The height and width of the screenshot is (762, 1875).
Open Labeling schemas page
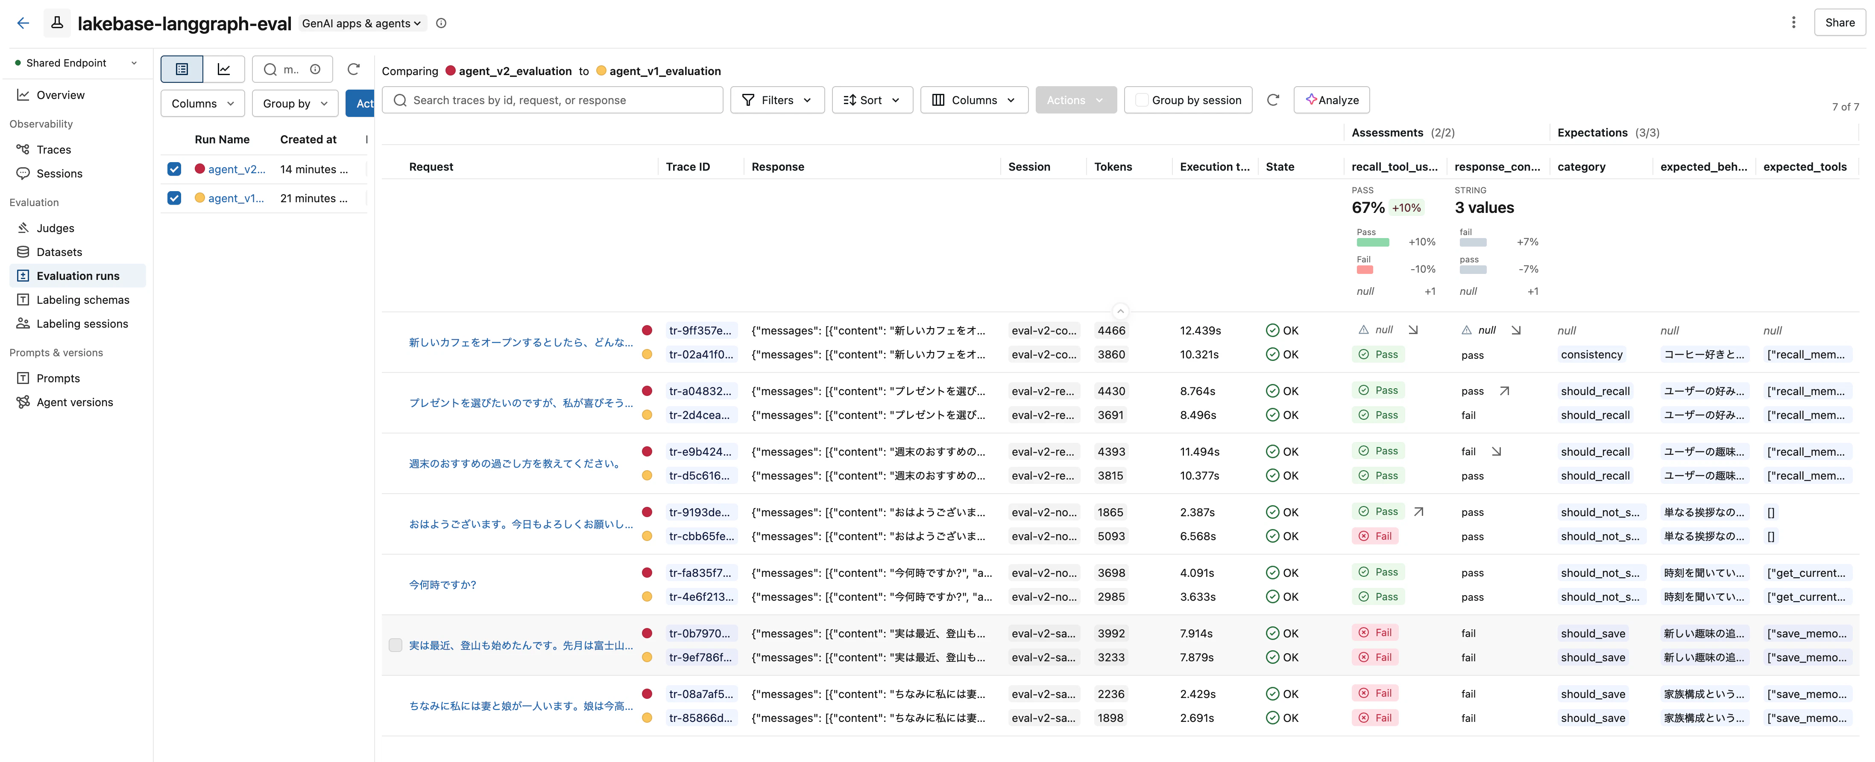click(x=83, y=300)
